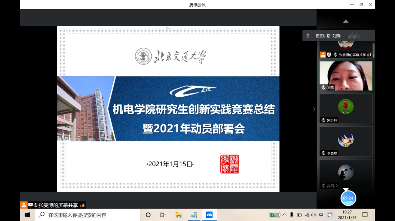Click the taskbar microphone tray icon
The height and width of the screenshot is (221, 395).
pos(292,215)
